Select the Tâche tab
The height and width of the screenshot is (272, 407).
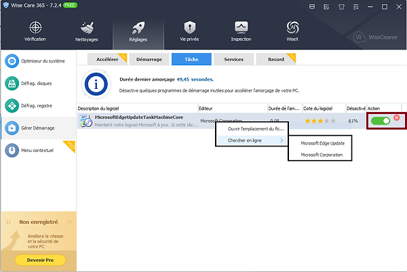click(191, 59)
